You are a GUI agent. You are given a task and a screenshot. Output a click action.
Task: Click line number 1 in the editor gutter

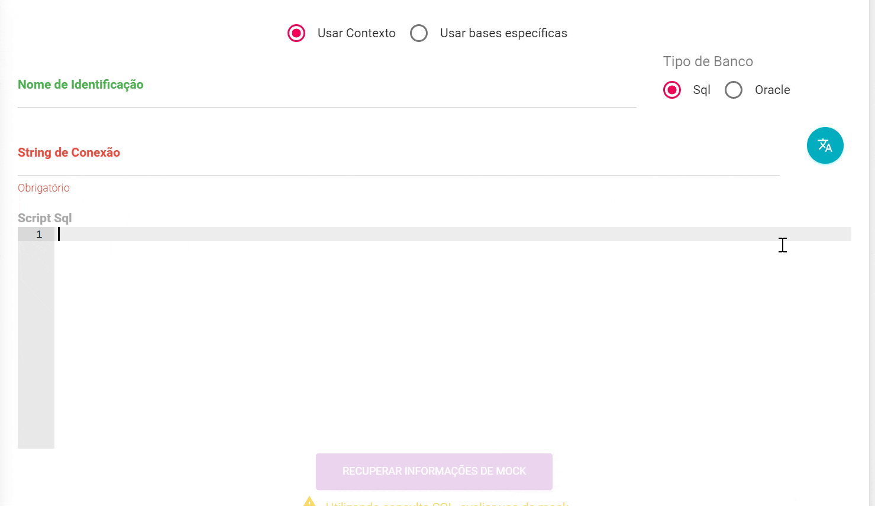point(39,235)
